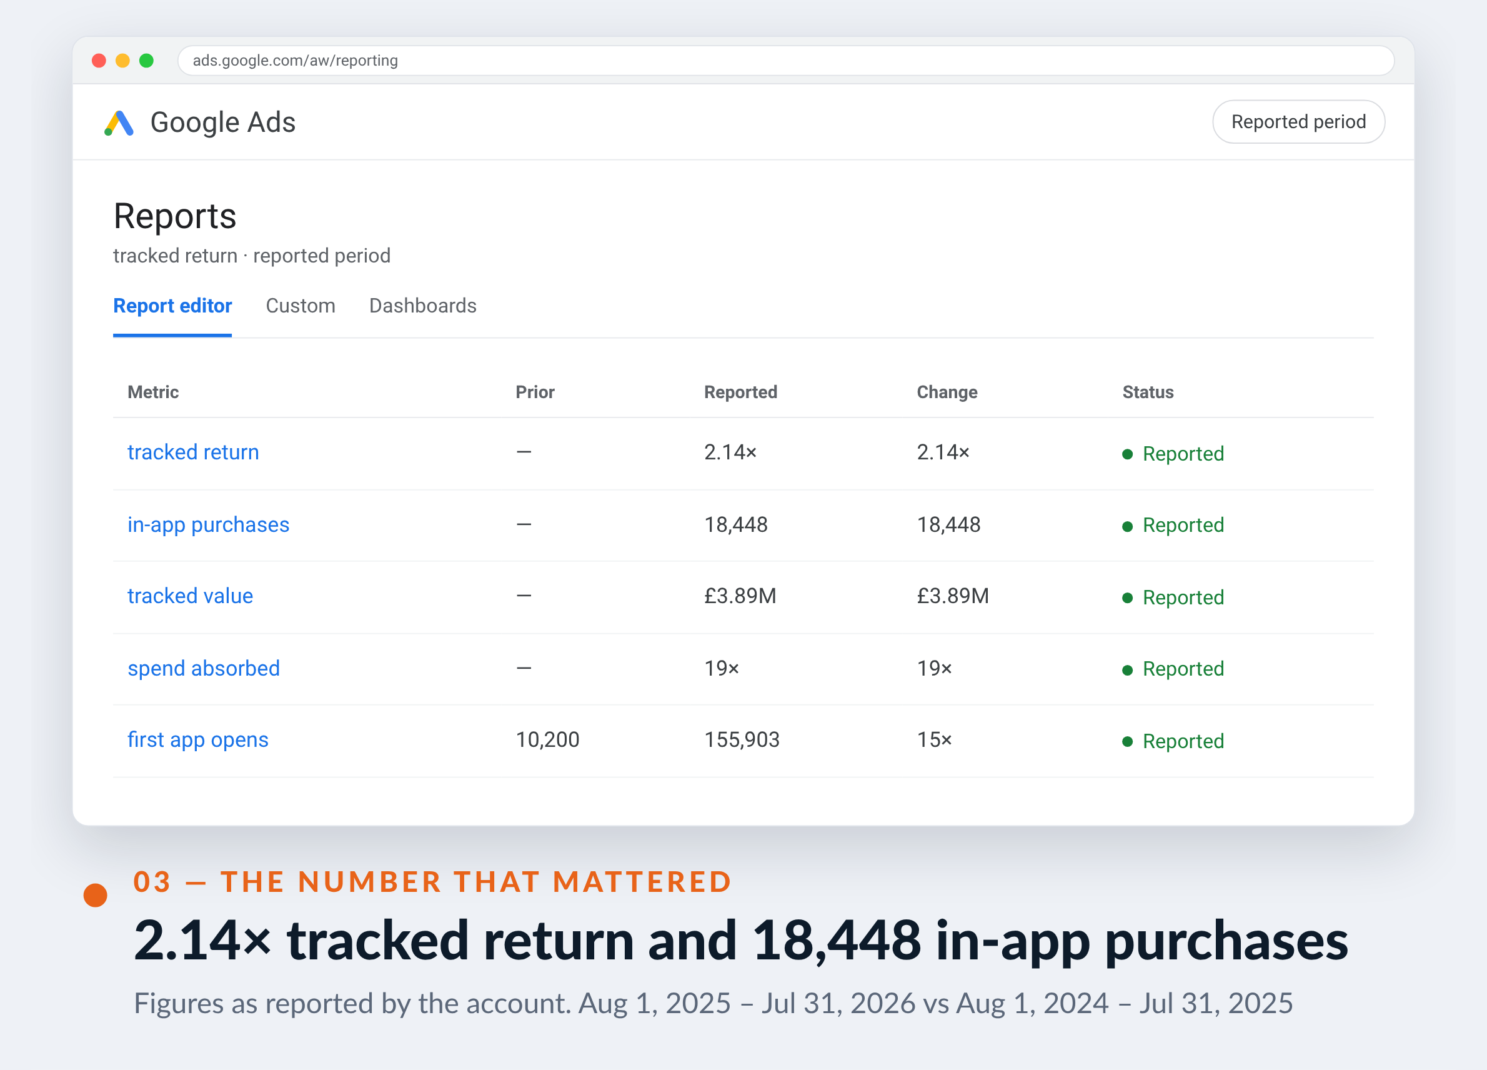The image size is (1487, 1070).
Task: Click the Reported status in tracked value row
Action: [1173, 597]
